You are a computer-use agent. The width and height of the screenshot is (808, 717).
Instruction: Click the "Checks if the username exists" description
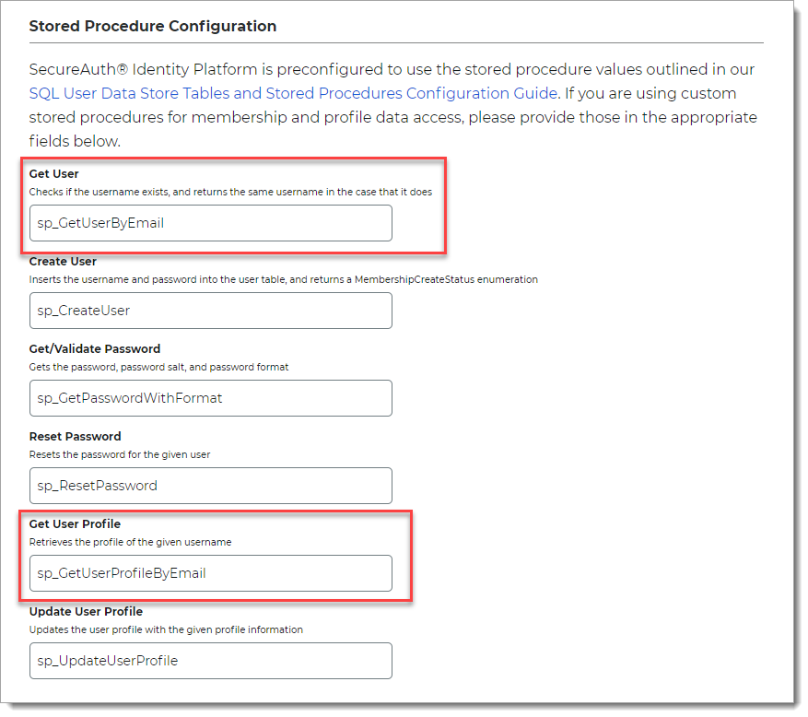230,192
